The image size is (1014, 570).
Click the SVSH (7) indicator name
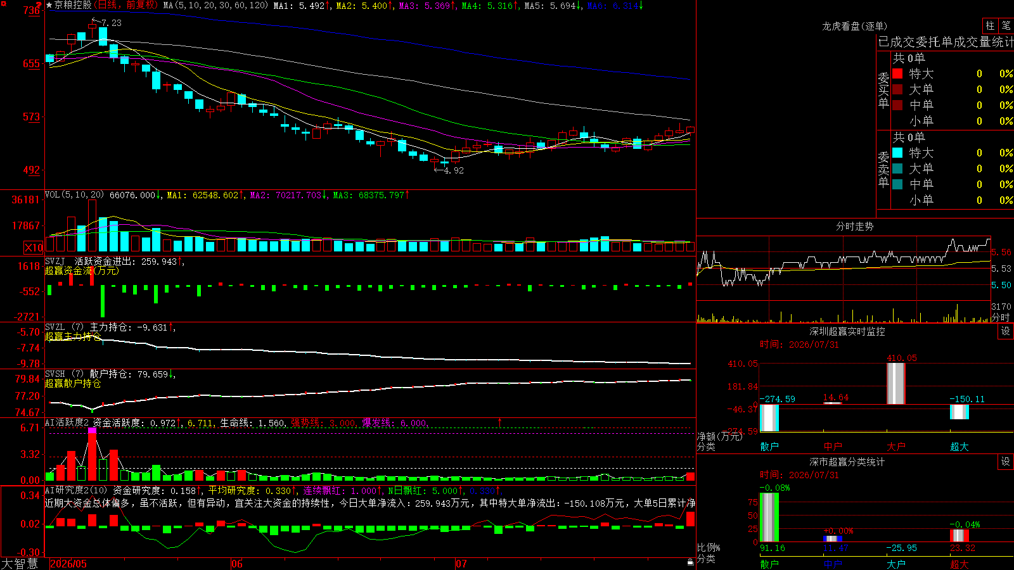pos(64,374)
